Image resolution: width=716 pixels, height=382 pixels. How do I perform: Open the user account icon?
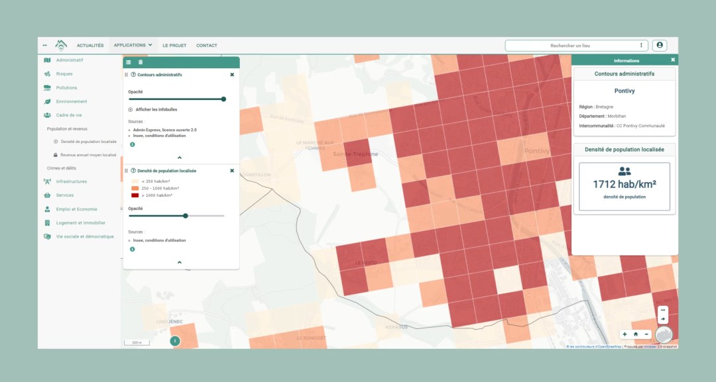pos(660,45)
